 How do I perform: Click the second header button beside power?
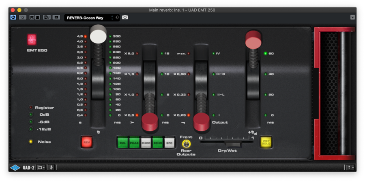point(23,17)
